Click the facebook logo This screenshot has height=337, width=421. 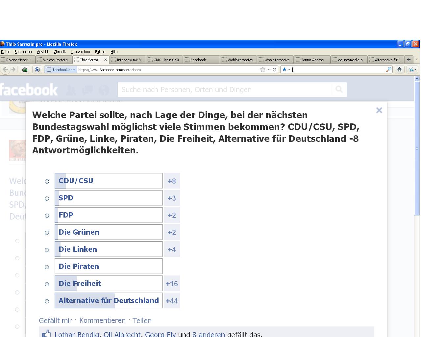pos(29,90)
